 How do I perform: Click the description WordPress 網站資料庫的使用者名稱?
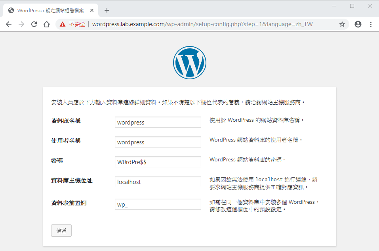point(256,140)
